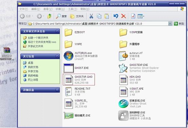This screenshot has width=188, height=128.
Task: Open the File (文件) menu
Action: [24, 9]
